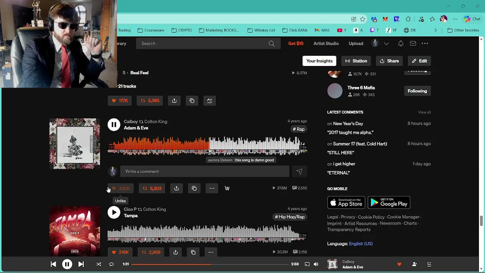This screenshot has height=273, width=485.
Task: Click the playback progress bar in player
Action: [210, 264]
